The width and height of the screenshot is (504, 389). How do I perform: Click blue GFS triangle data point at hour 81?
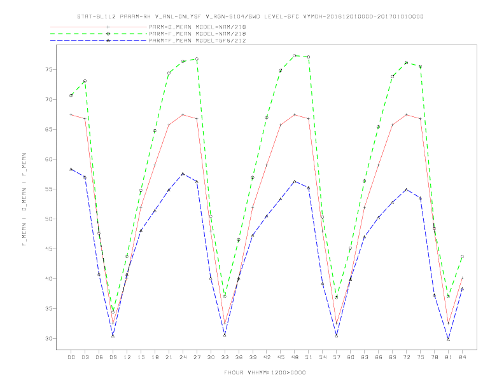[x=449, y=339]
